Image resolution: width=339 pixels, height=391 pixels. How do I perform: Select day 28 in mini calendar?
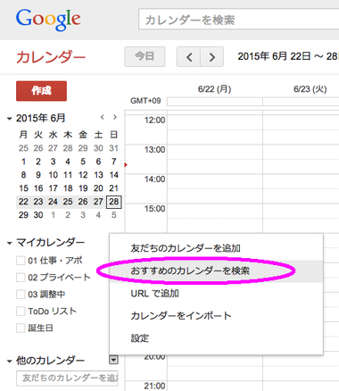tap(114, 202)
